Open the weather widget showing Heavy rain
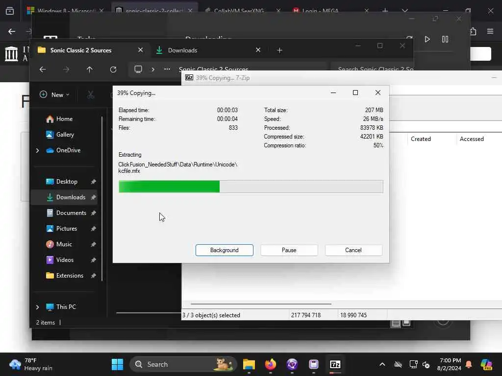The height and width of the screenshot is (376, 502). pyautogui.click(x=30, y=364)
